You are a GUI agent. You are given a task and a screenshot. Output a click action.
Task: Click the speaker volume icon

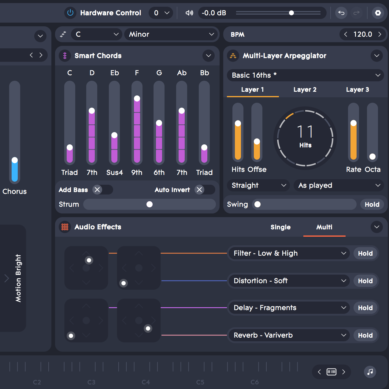click(x=189, y=13)
